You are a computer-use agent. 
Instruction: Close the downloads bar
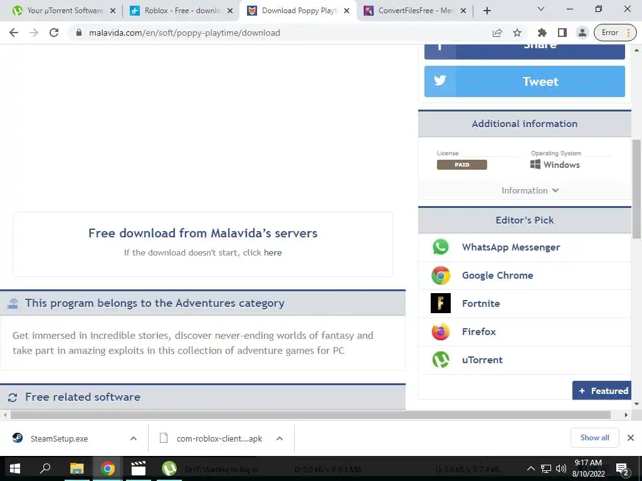coord(631,438)
